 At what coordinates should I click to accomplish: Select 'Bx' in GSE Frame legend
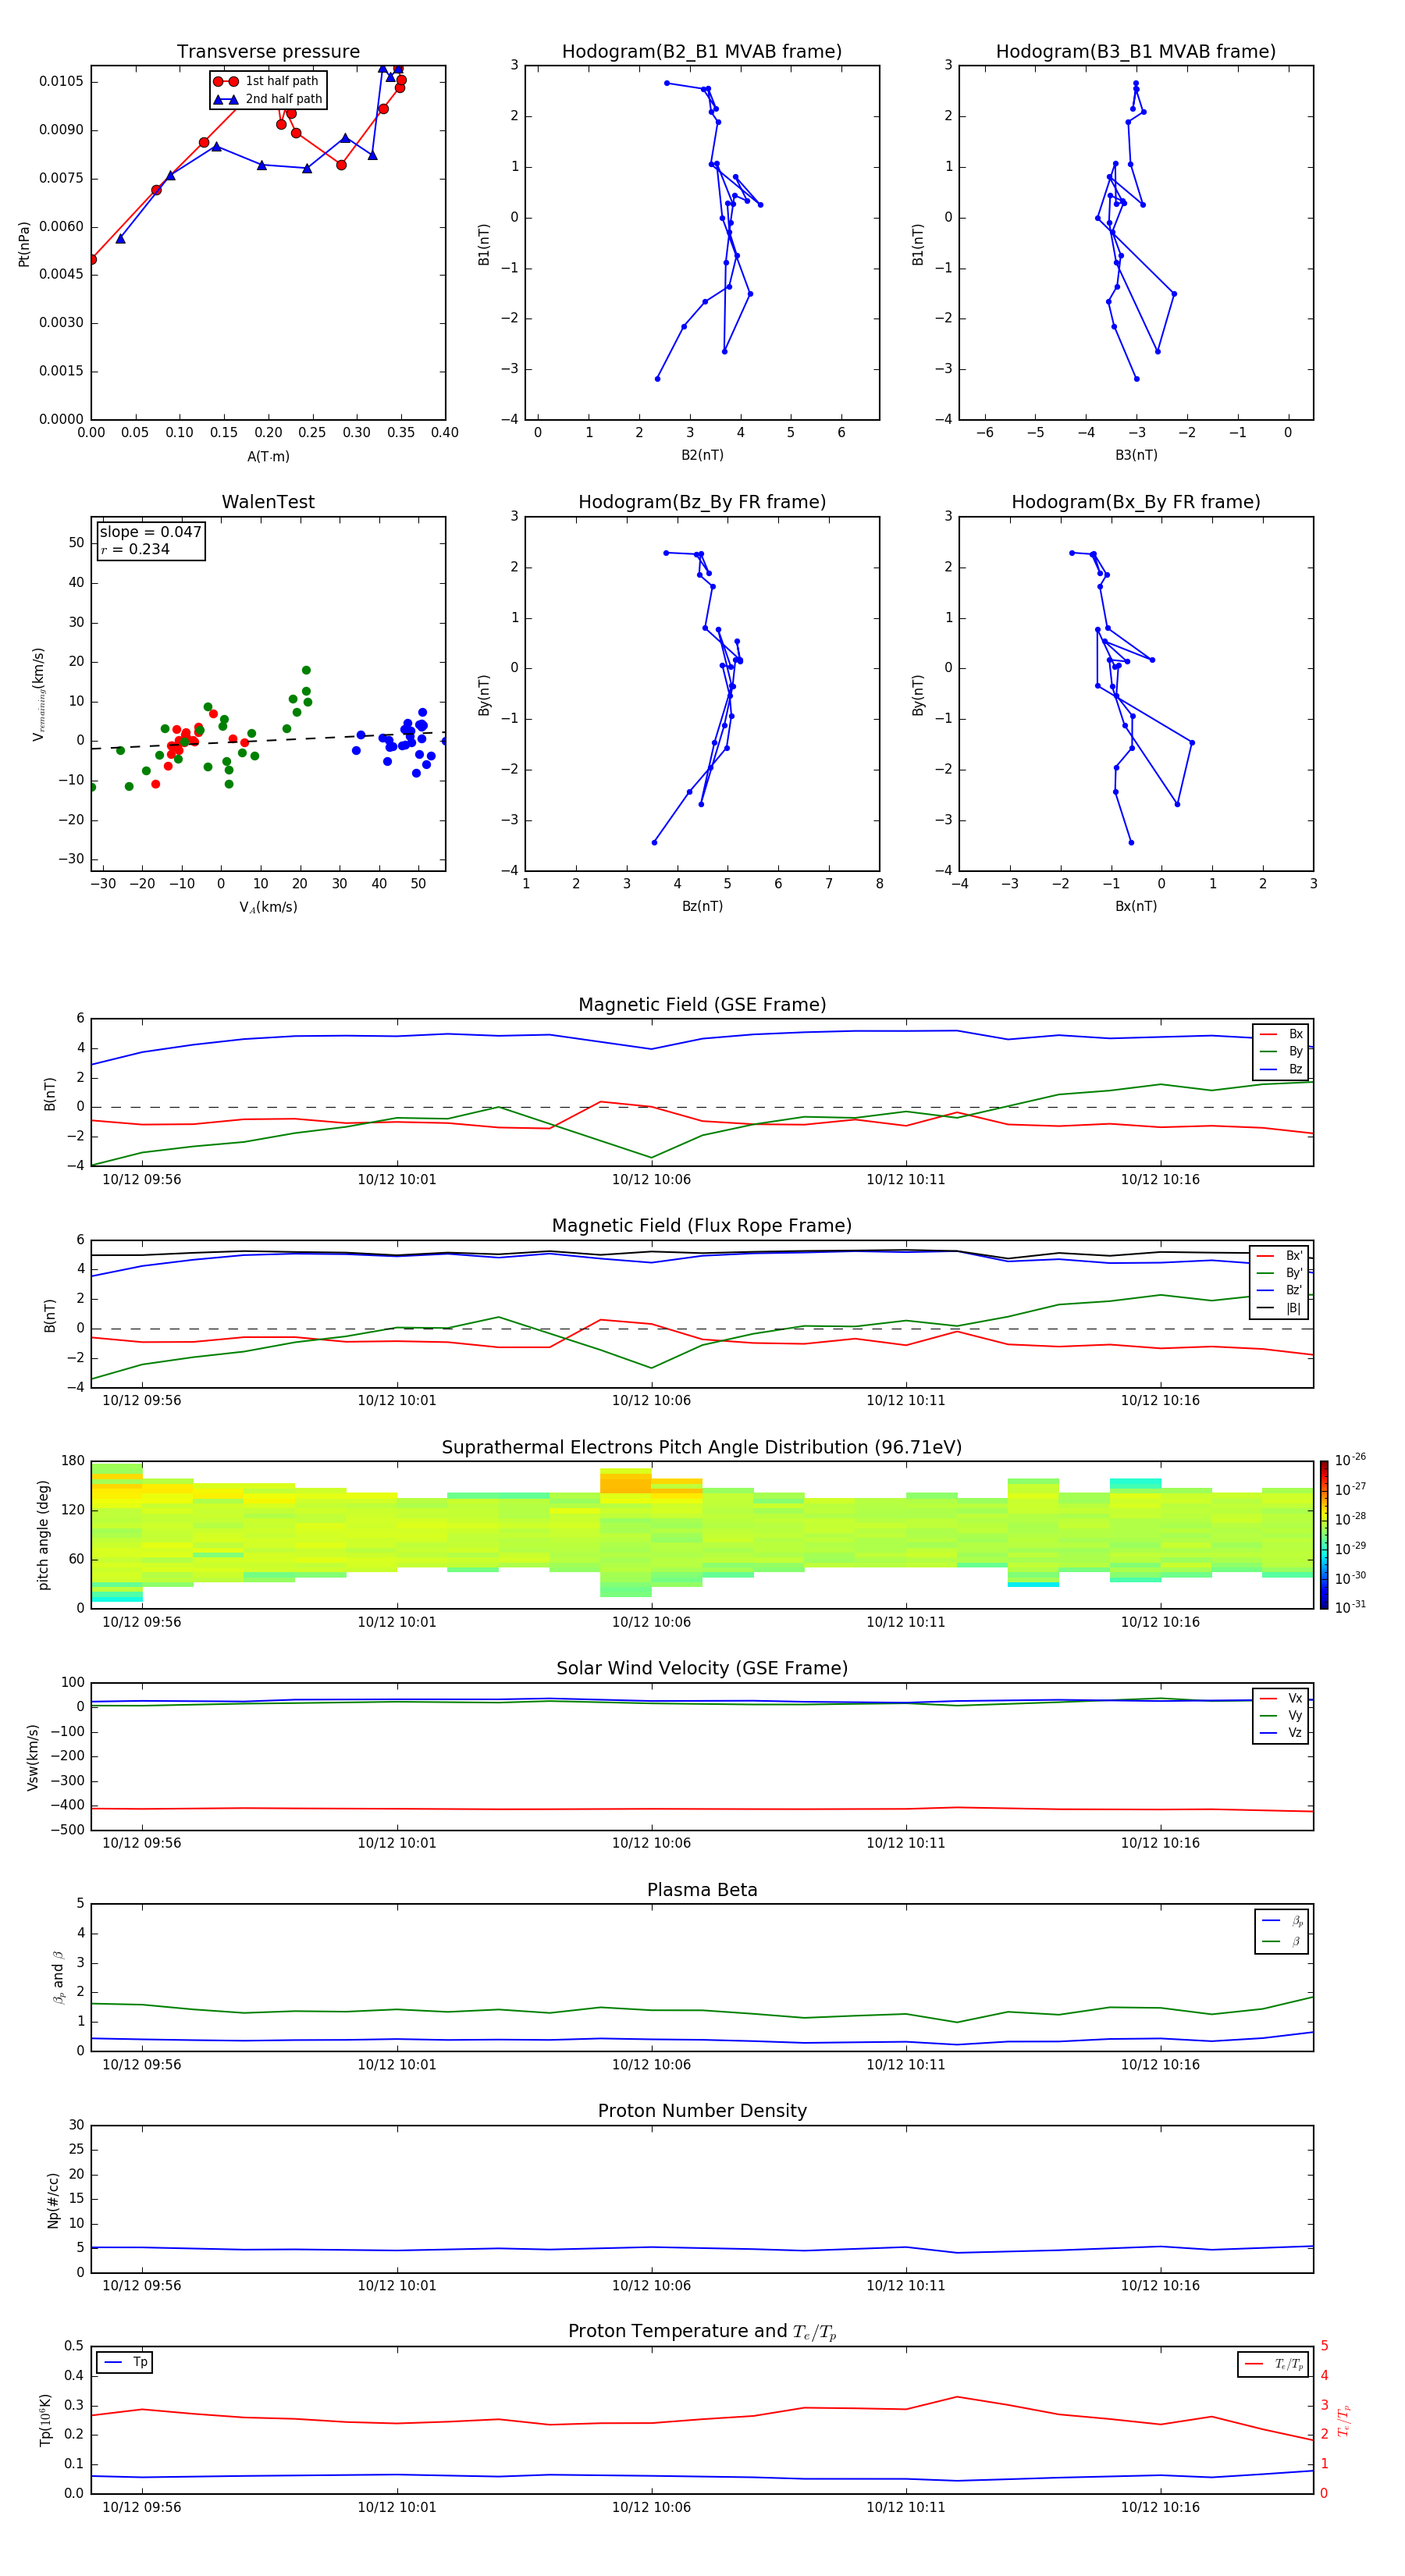(1281, 1034)
